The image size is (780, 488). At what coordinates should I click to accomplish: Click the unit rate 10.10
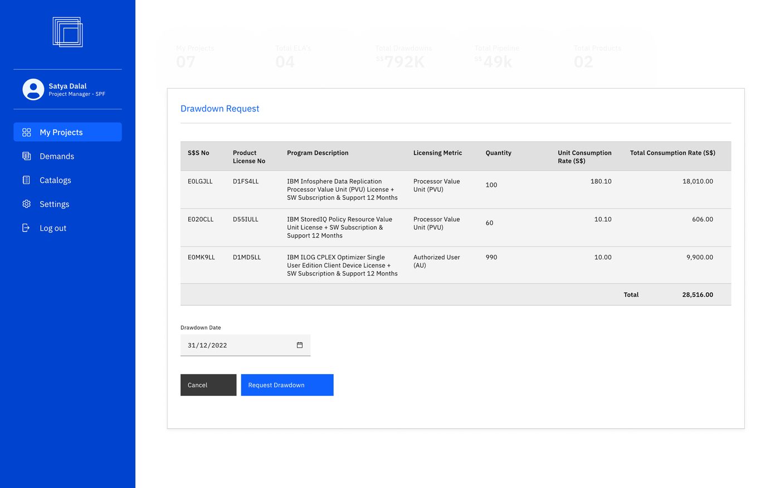pyautogui.click(x=603, y=219)
